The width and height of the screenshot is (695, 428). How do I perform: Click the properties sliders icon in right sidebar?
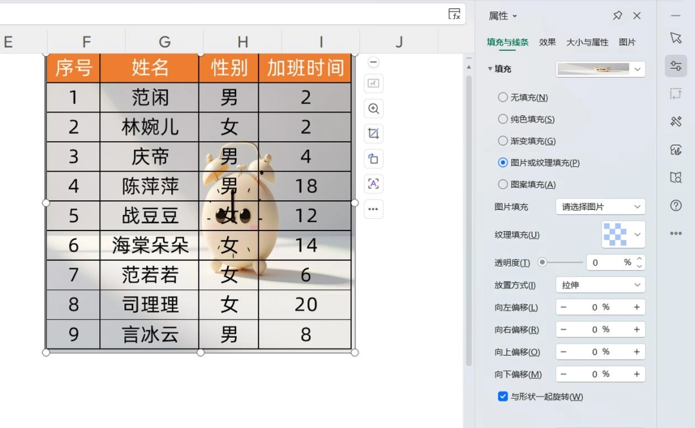tap(676, 66)
